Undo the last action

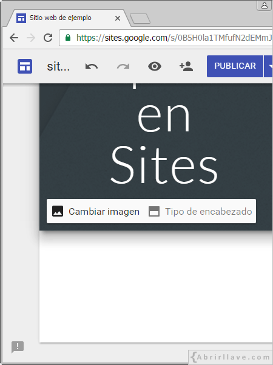tap(92, 66)
